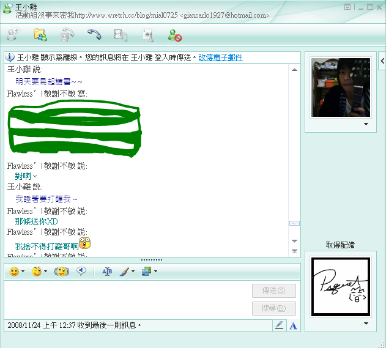Image resolution: width=386 pixels, height=348 pixels.
Task: Click the 'Flawless' |敬謝不敏 寫:' sender line
Action: 47,94
